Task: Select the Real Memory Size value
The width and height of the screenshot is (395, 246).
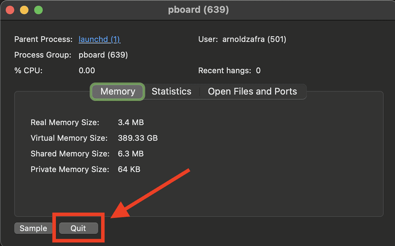Action: coord(131,122)
